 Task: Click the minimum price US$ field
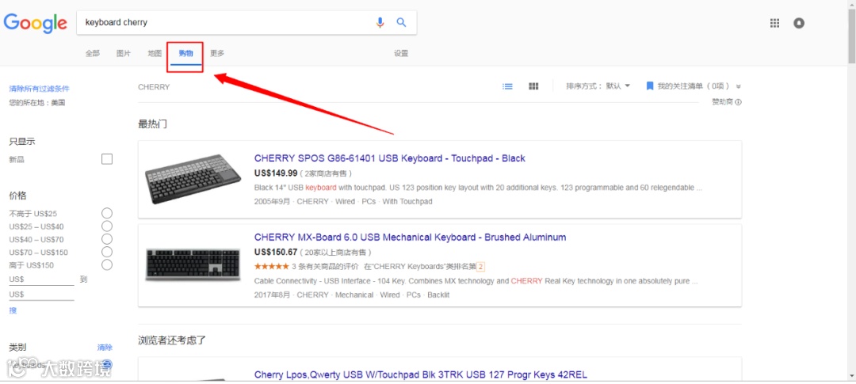[41, 279]
